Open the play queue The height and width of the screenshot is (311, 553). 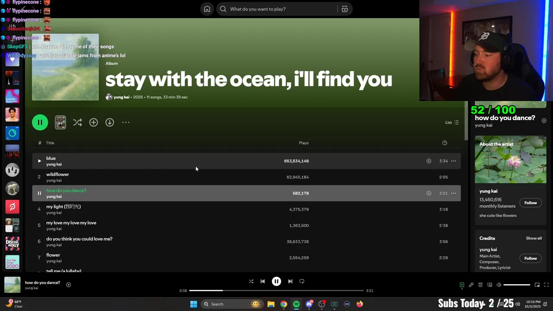[x=480, y=285]
